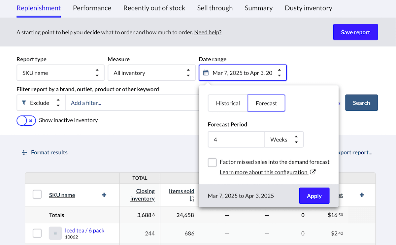
Task: Open the Report type SKU name dropdown
Action: 60,73
